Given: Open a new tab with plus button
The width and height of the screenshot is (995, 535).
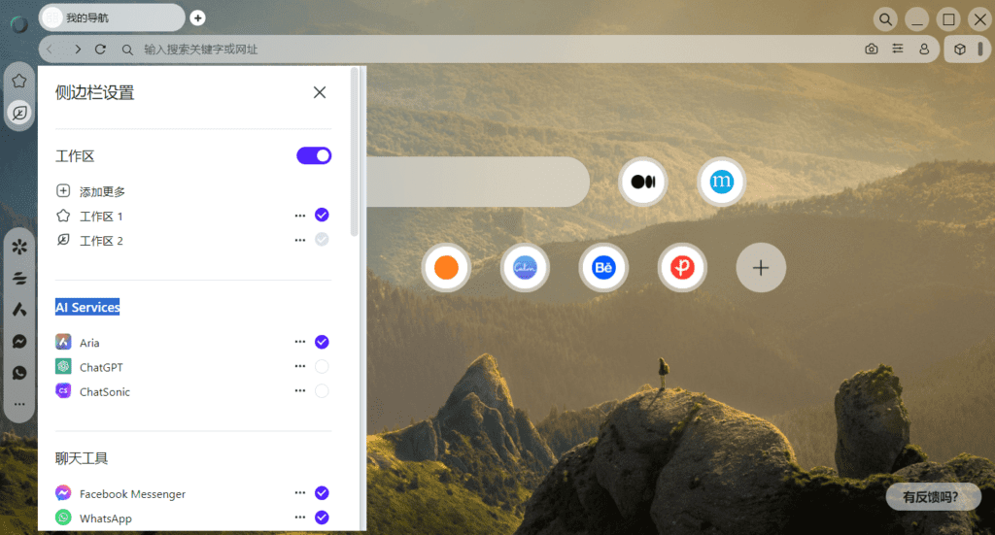Looking at the screenshot, I should 198,17.
